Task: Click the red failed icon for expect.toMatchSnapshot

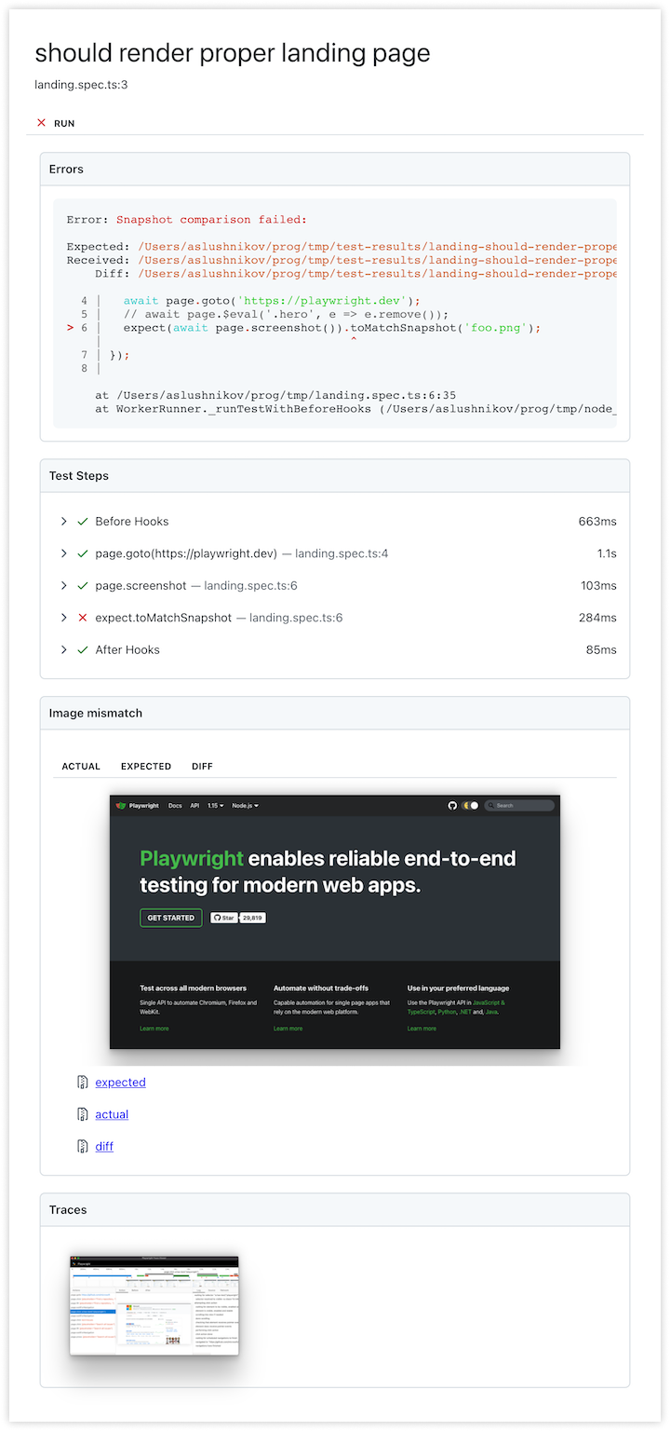Action: click(83, 618)
